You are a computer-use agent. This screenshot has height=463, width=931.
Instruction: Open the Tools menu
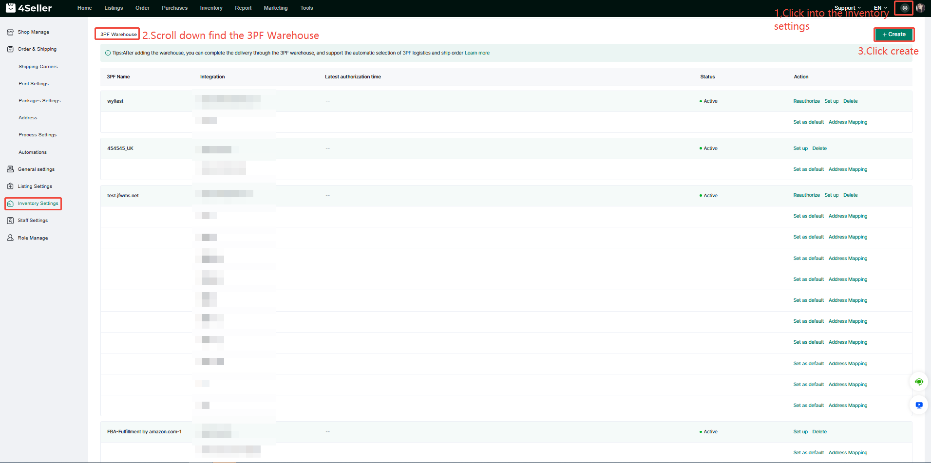(x=306, y=8)
